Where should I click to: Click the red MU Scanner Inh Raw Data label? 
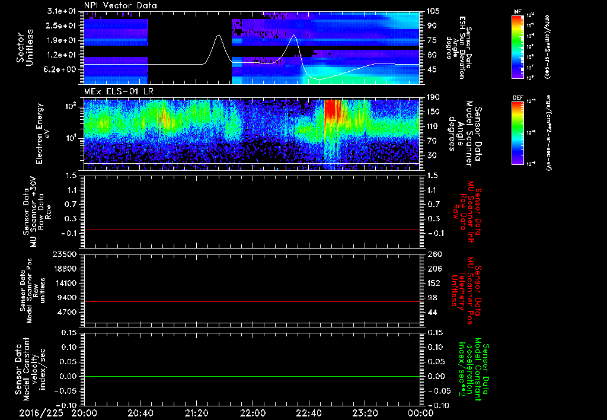(467, 212)
